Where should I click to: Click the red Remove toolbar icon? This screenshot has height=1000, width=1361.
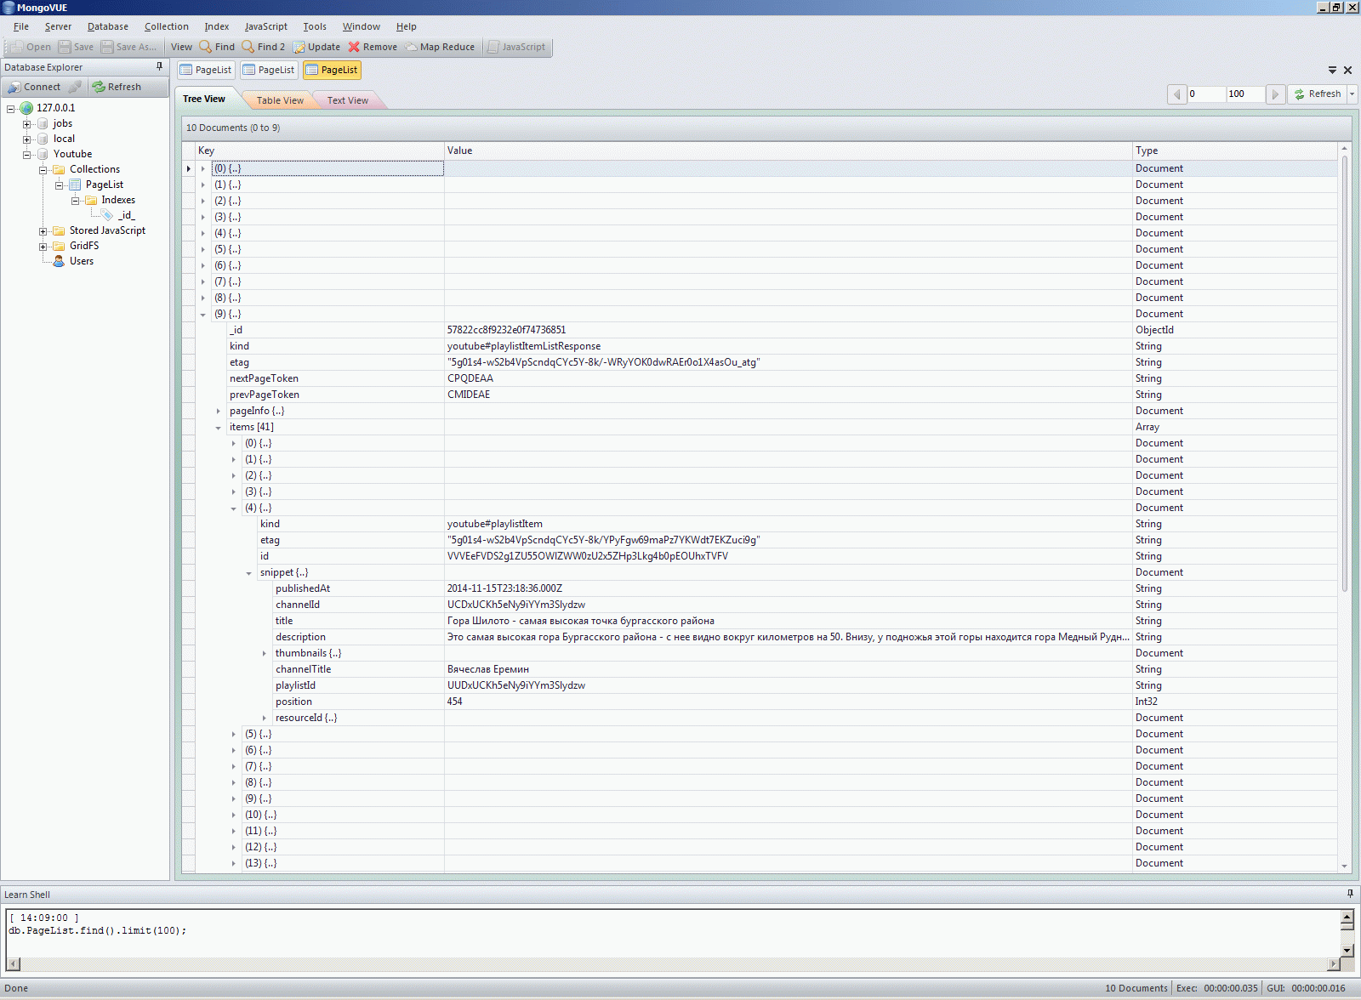point(354,47)
